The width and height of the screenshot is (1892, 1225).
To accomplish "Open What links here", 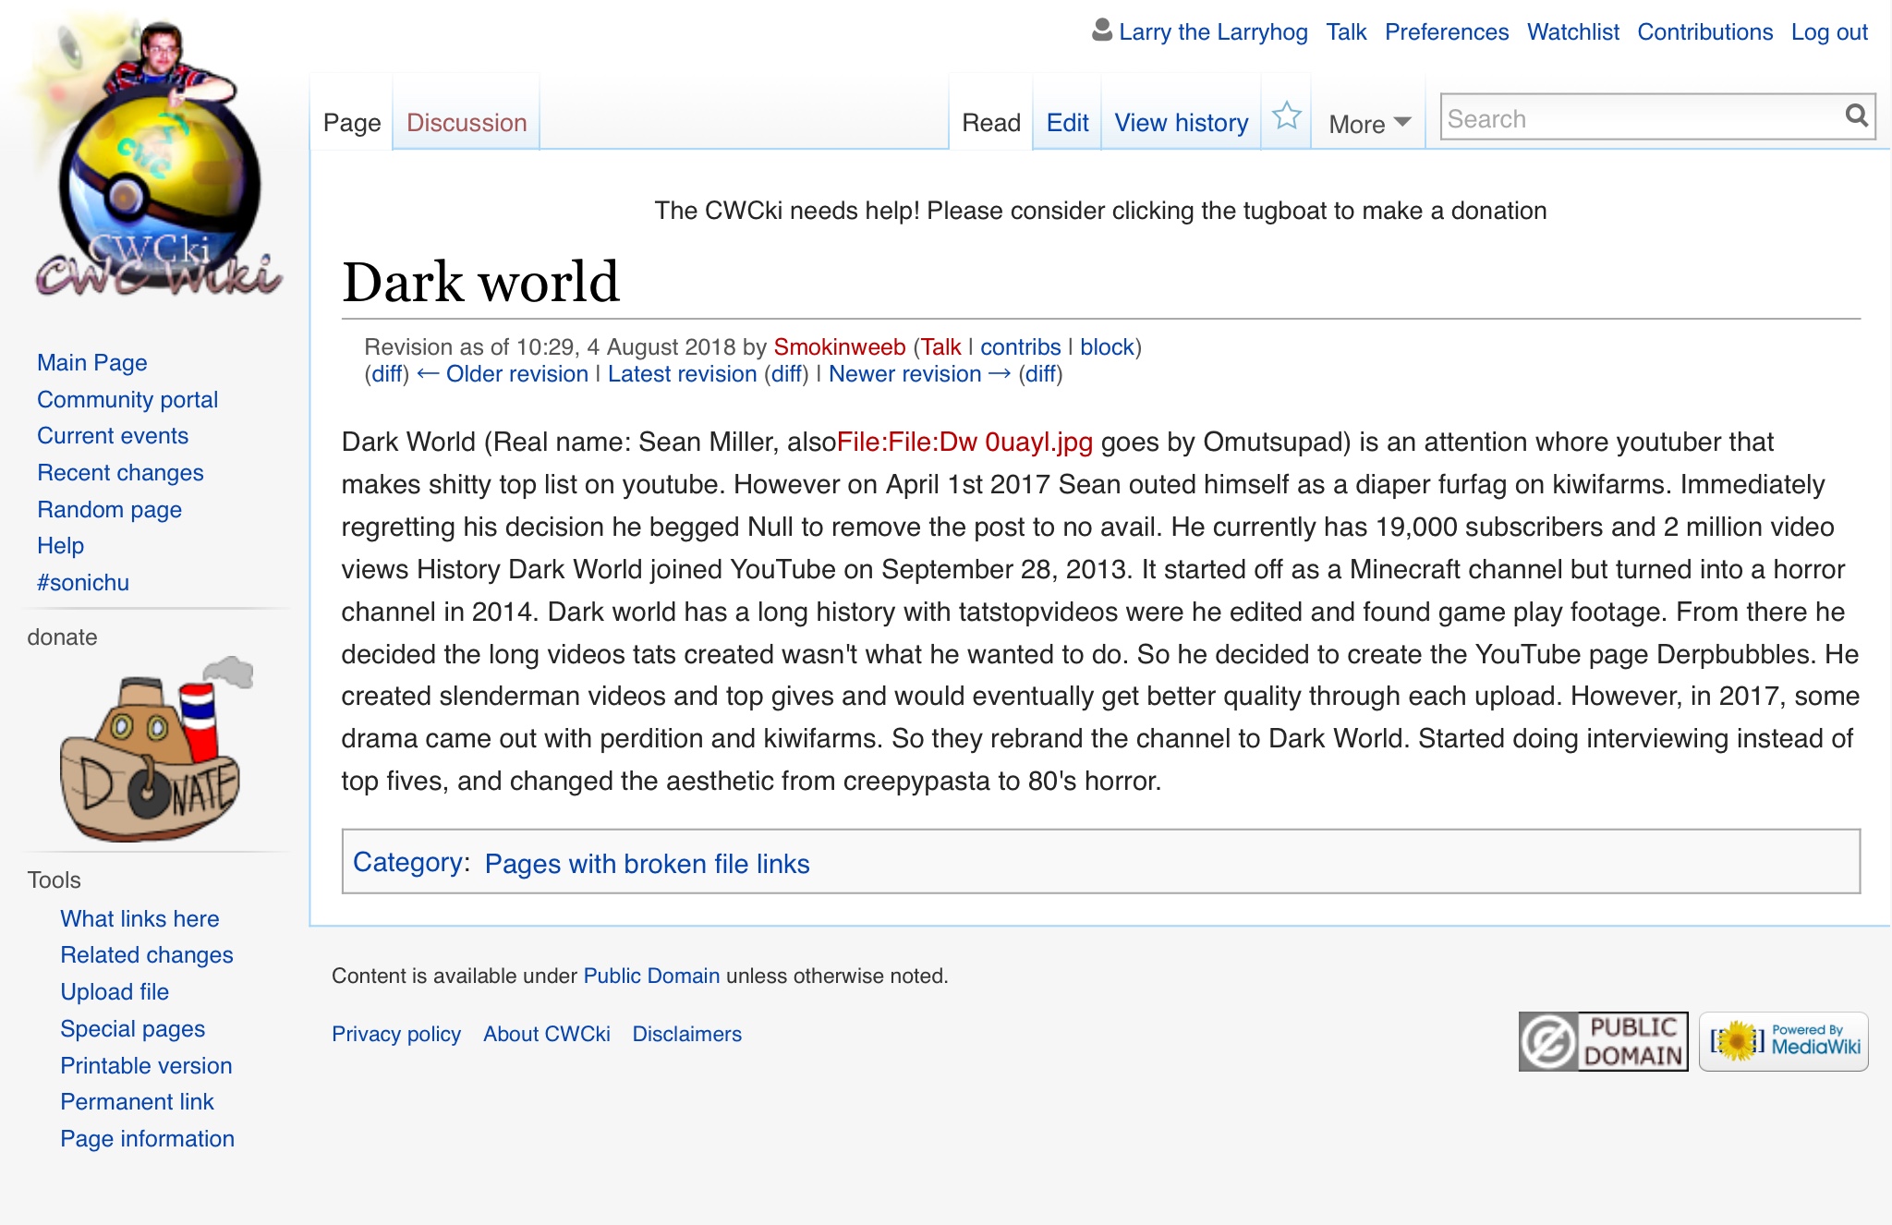I will 139,919.
